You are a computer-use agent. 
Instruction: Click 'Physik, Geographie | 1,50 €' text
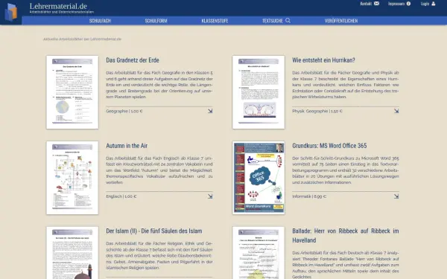point(317,111)
